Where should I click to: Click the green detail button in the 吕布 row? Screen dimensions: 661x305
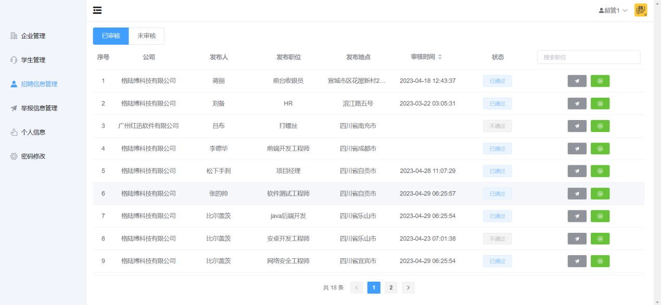[x=600, y=126]
